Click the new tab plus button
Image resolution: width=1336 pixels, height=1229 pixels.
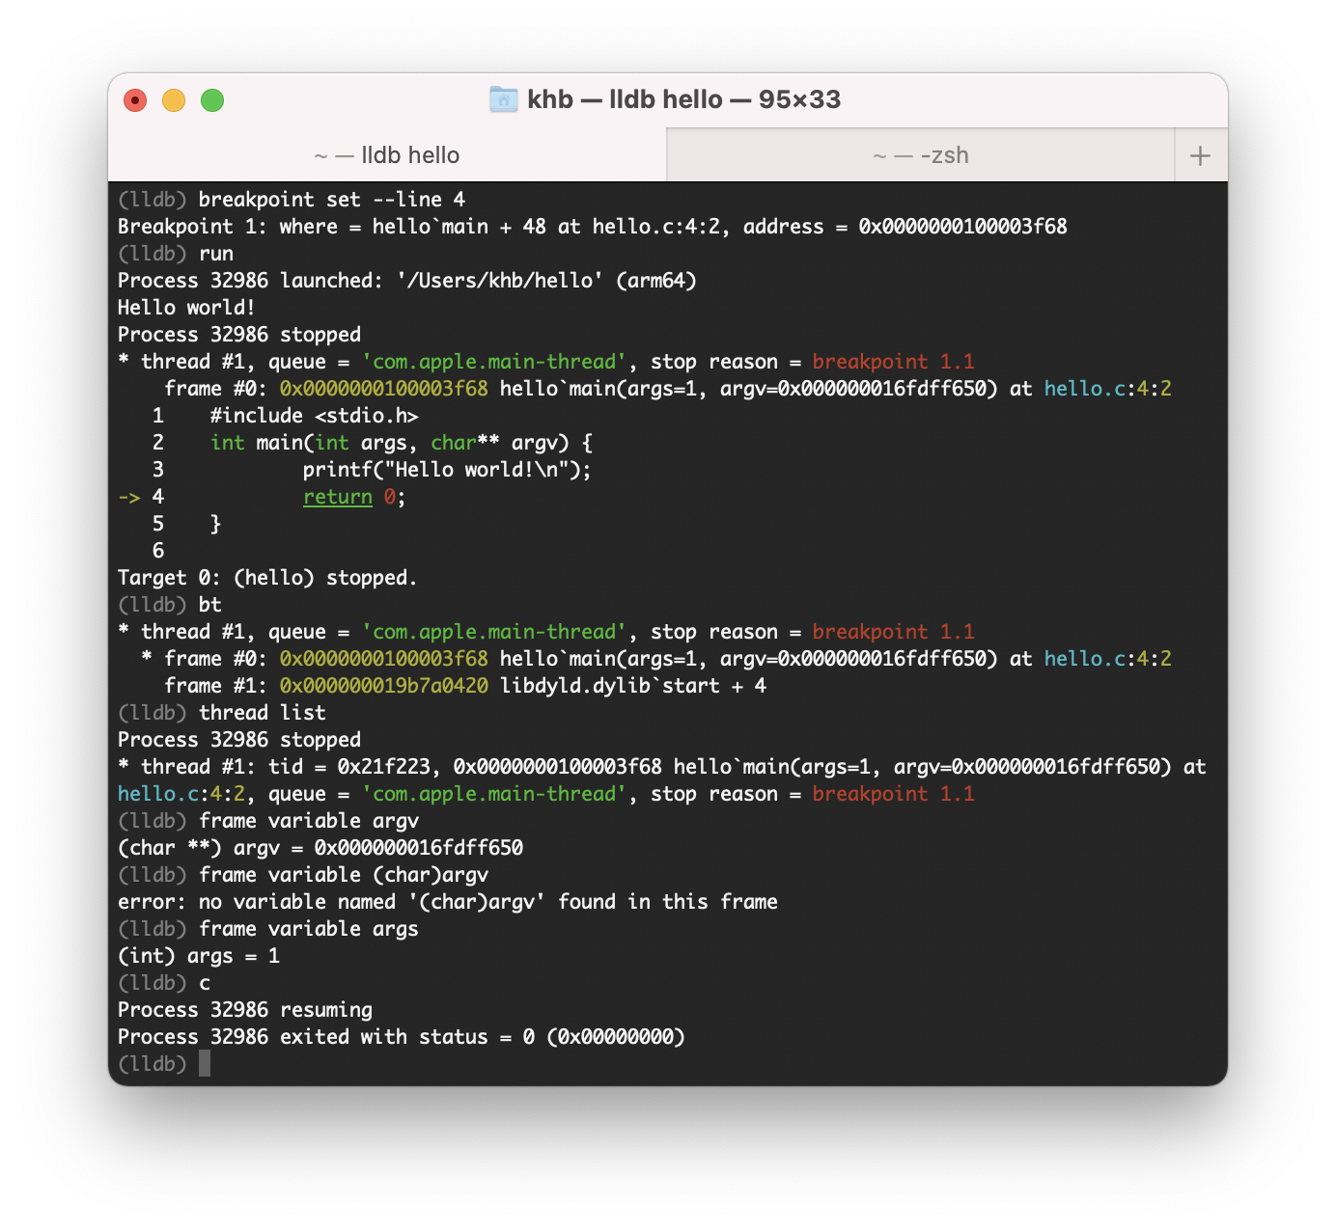[x=1200, y=155]
